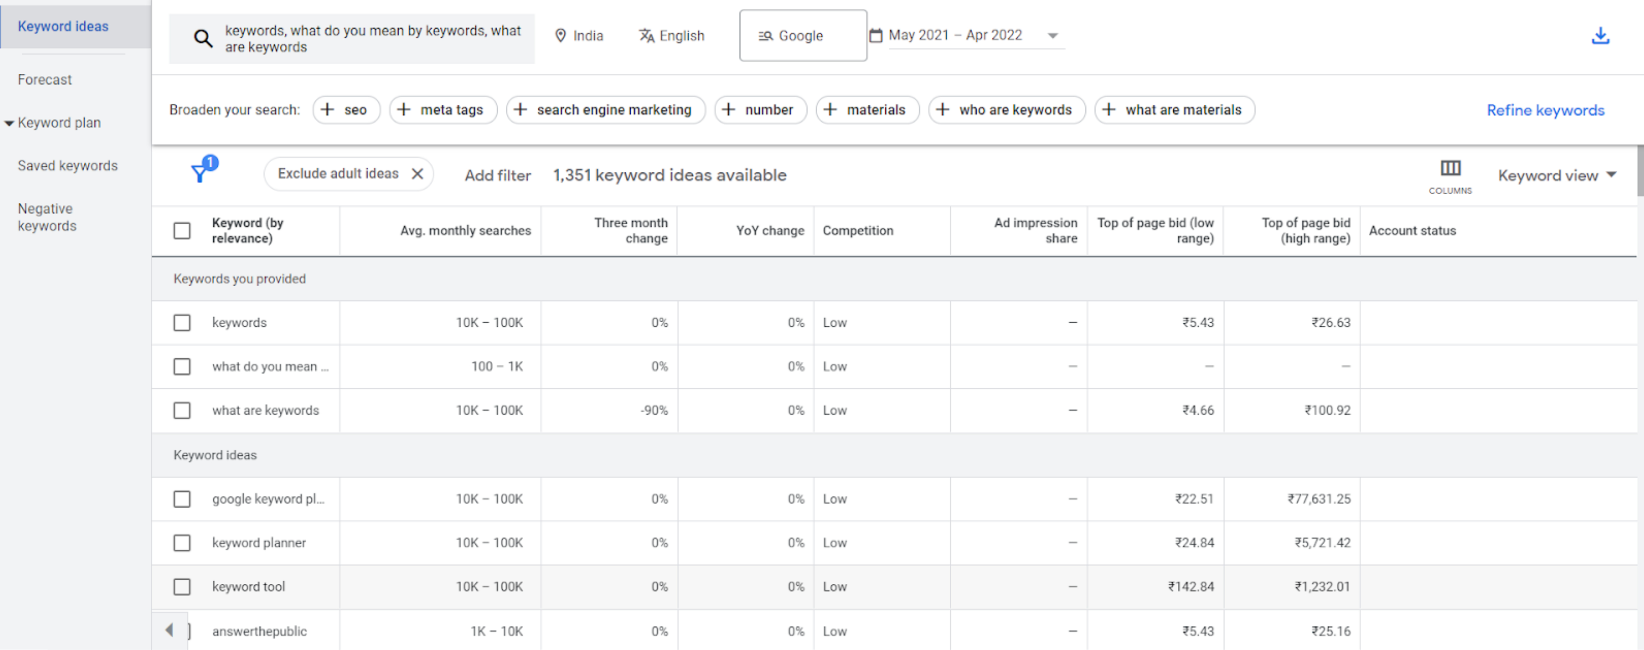Screen dimensions: 1644x650
Task: Add number to broaden search
Action: (x=760, y=110)
